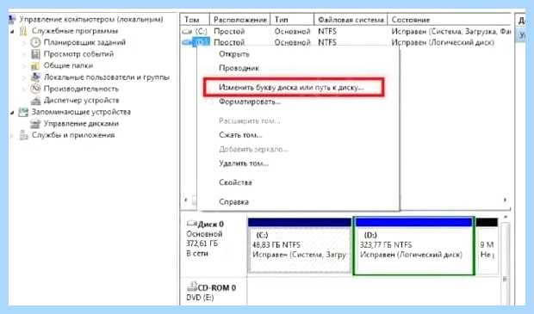The image size is (534, 314).
Task: Click the Планировщик заданий clock icon
Action: pos(35,42)
